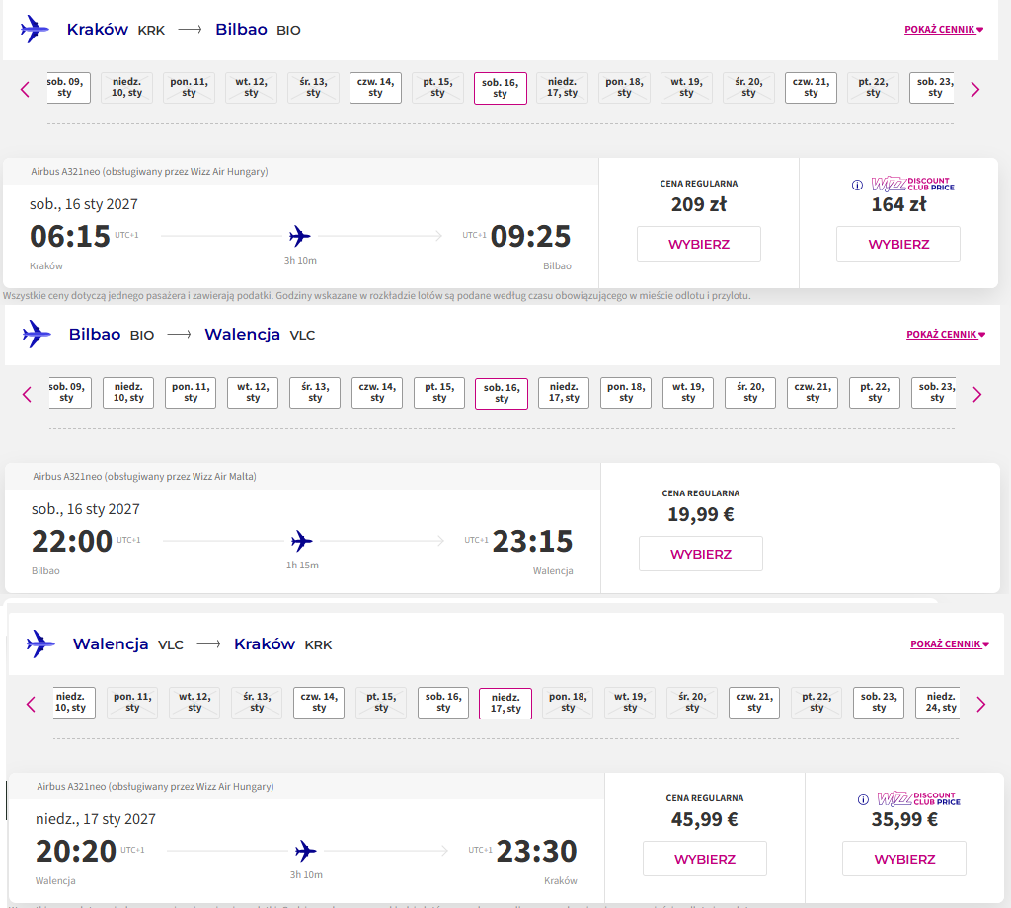Image resolution: width=1011 pixels, height=908 pixels.
Task: Choose discount club 164 zł WYBIERZ button
Action: [898, 244]
